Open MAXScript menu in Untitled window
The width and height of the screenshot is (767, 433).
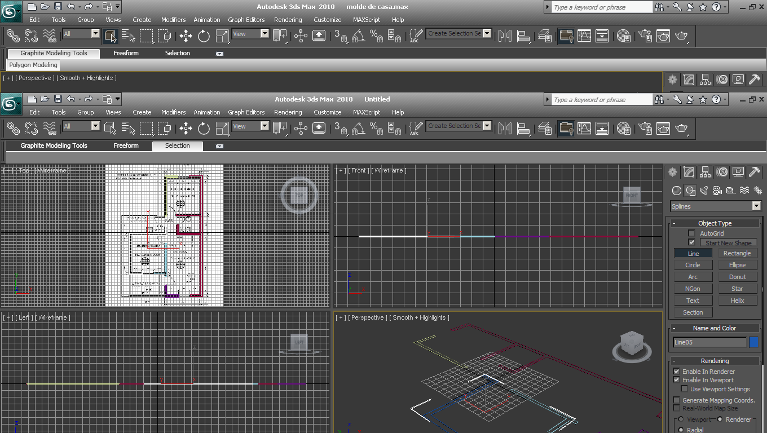(x=367, y=112)
